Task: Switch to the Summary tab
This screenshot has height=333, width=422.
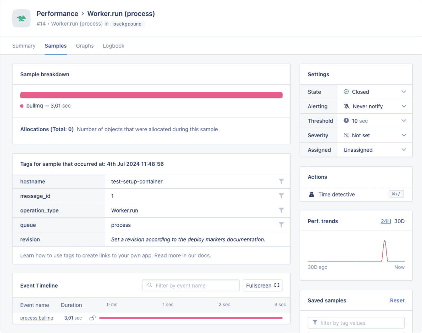Action: [24, 46]
